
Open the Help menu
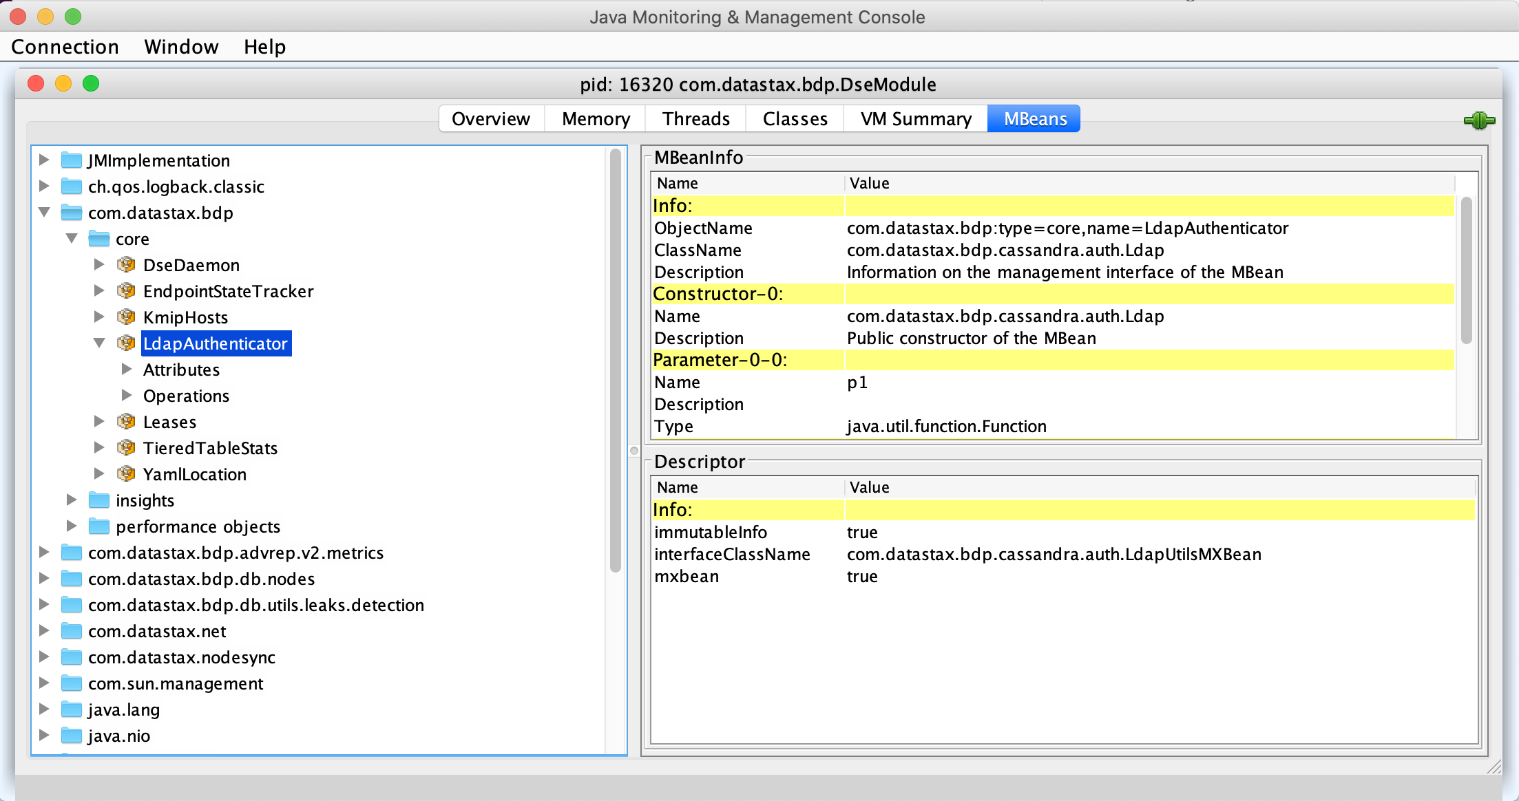[264, 47]
